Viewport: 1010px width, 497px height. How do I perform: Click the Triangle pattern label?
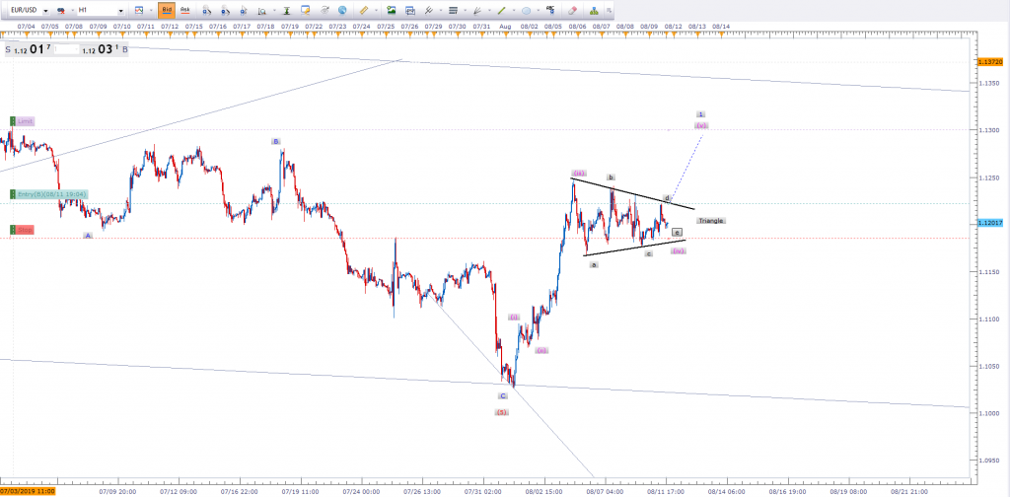coord(710,221)
